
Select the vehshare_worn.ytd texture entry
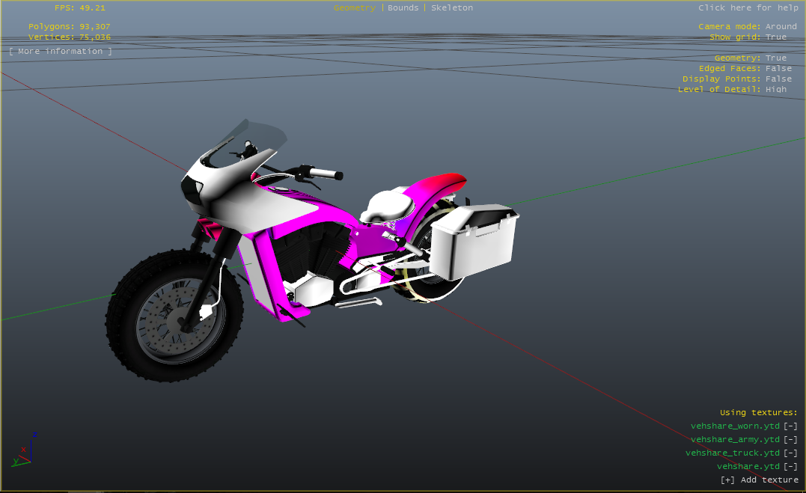pyautogui.click(x=734, y=426)
